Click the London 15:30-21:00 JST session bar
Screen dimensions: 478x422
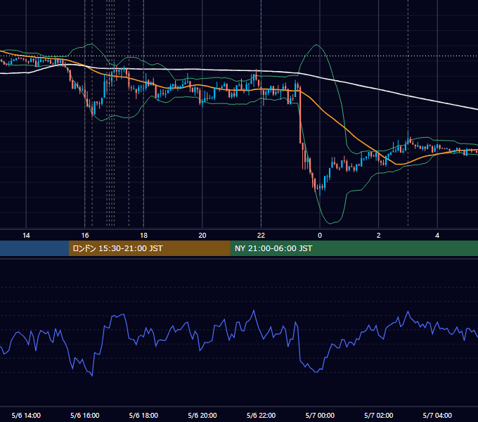click(149, 248)
